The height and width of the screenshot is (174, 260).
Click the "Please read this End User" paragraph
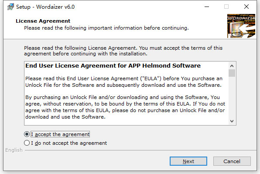(x=124, y=82)
